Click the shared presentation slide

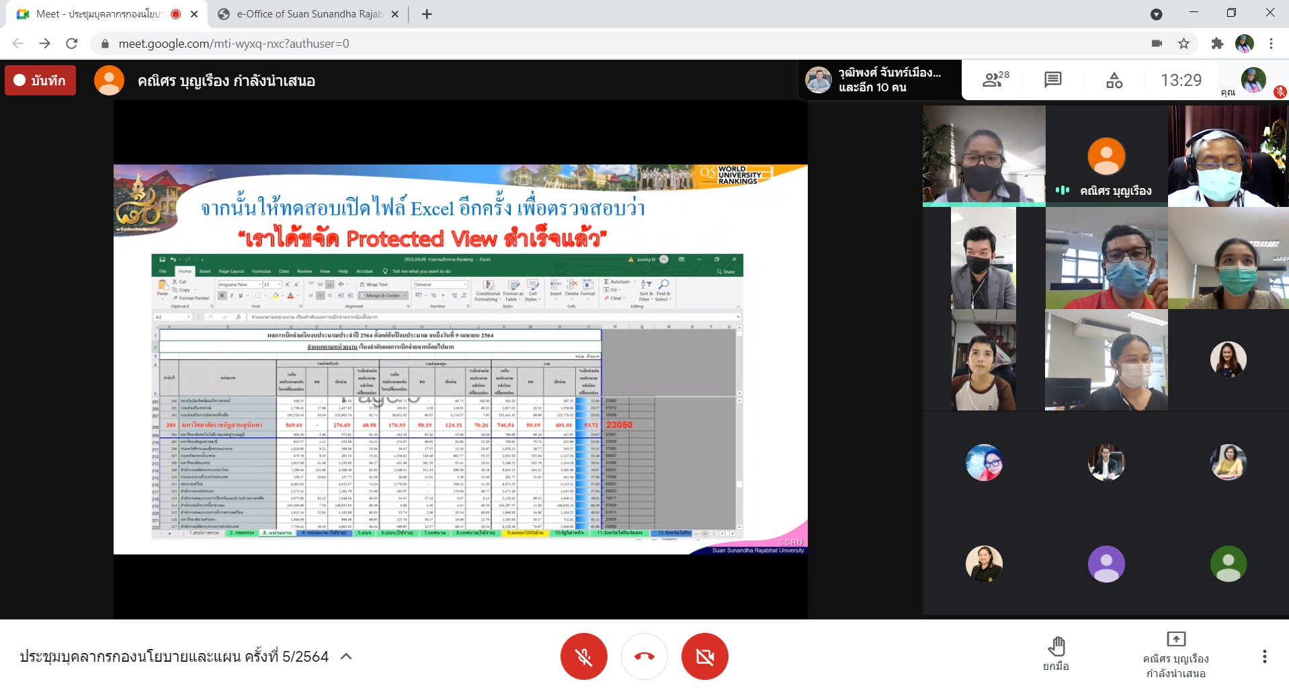(460, 359)
